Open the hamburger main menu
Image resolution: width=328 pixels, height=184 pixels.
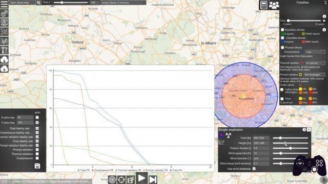(x=4, y=4)
